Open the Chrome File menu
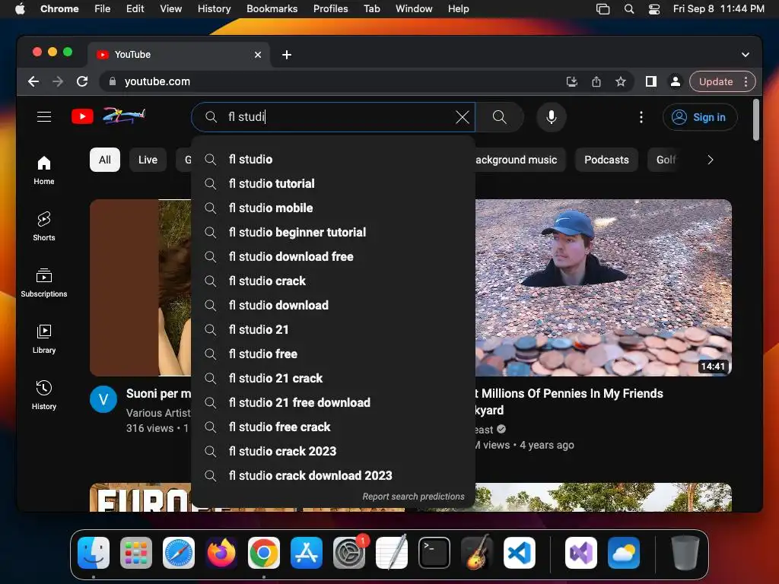Screen dimensions: 779x584 click(x=103, y=9)
